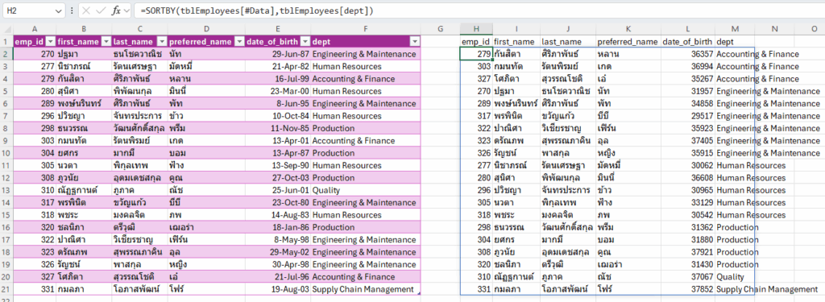Screen dimensions: 825x302
Task: Click cell H21 containing 331
Action: pos(476,289)
